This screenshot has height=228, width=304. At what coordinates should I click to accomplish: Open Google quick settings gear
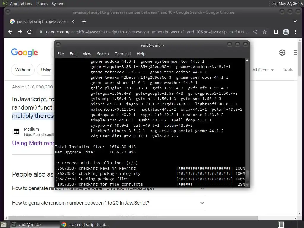click(282, 52)
